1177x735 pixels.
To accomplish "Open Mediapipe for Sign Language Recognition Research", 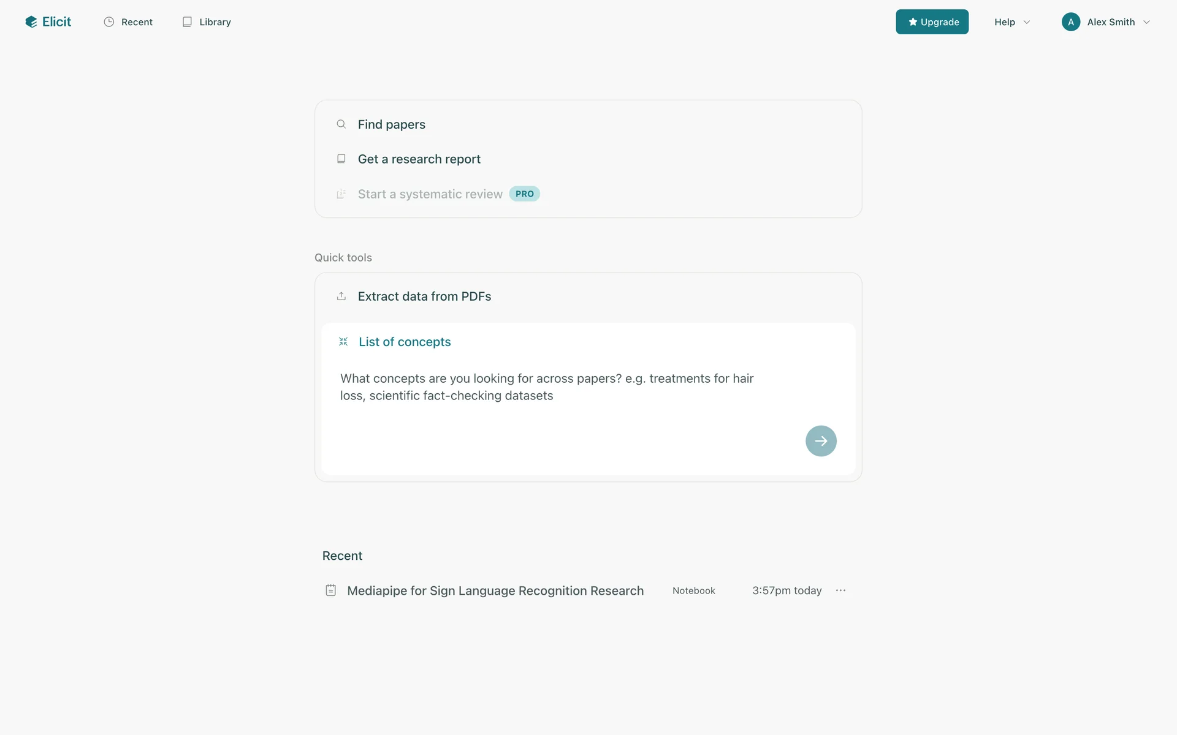I will click(495, 590).
